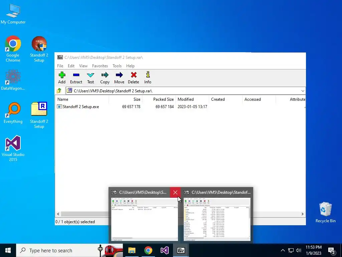Click the 7z logo in the window title bar

point(60,57)
